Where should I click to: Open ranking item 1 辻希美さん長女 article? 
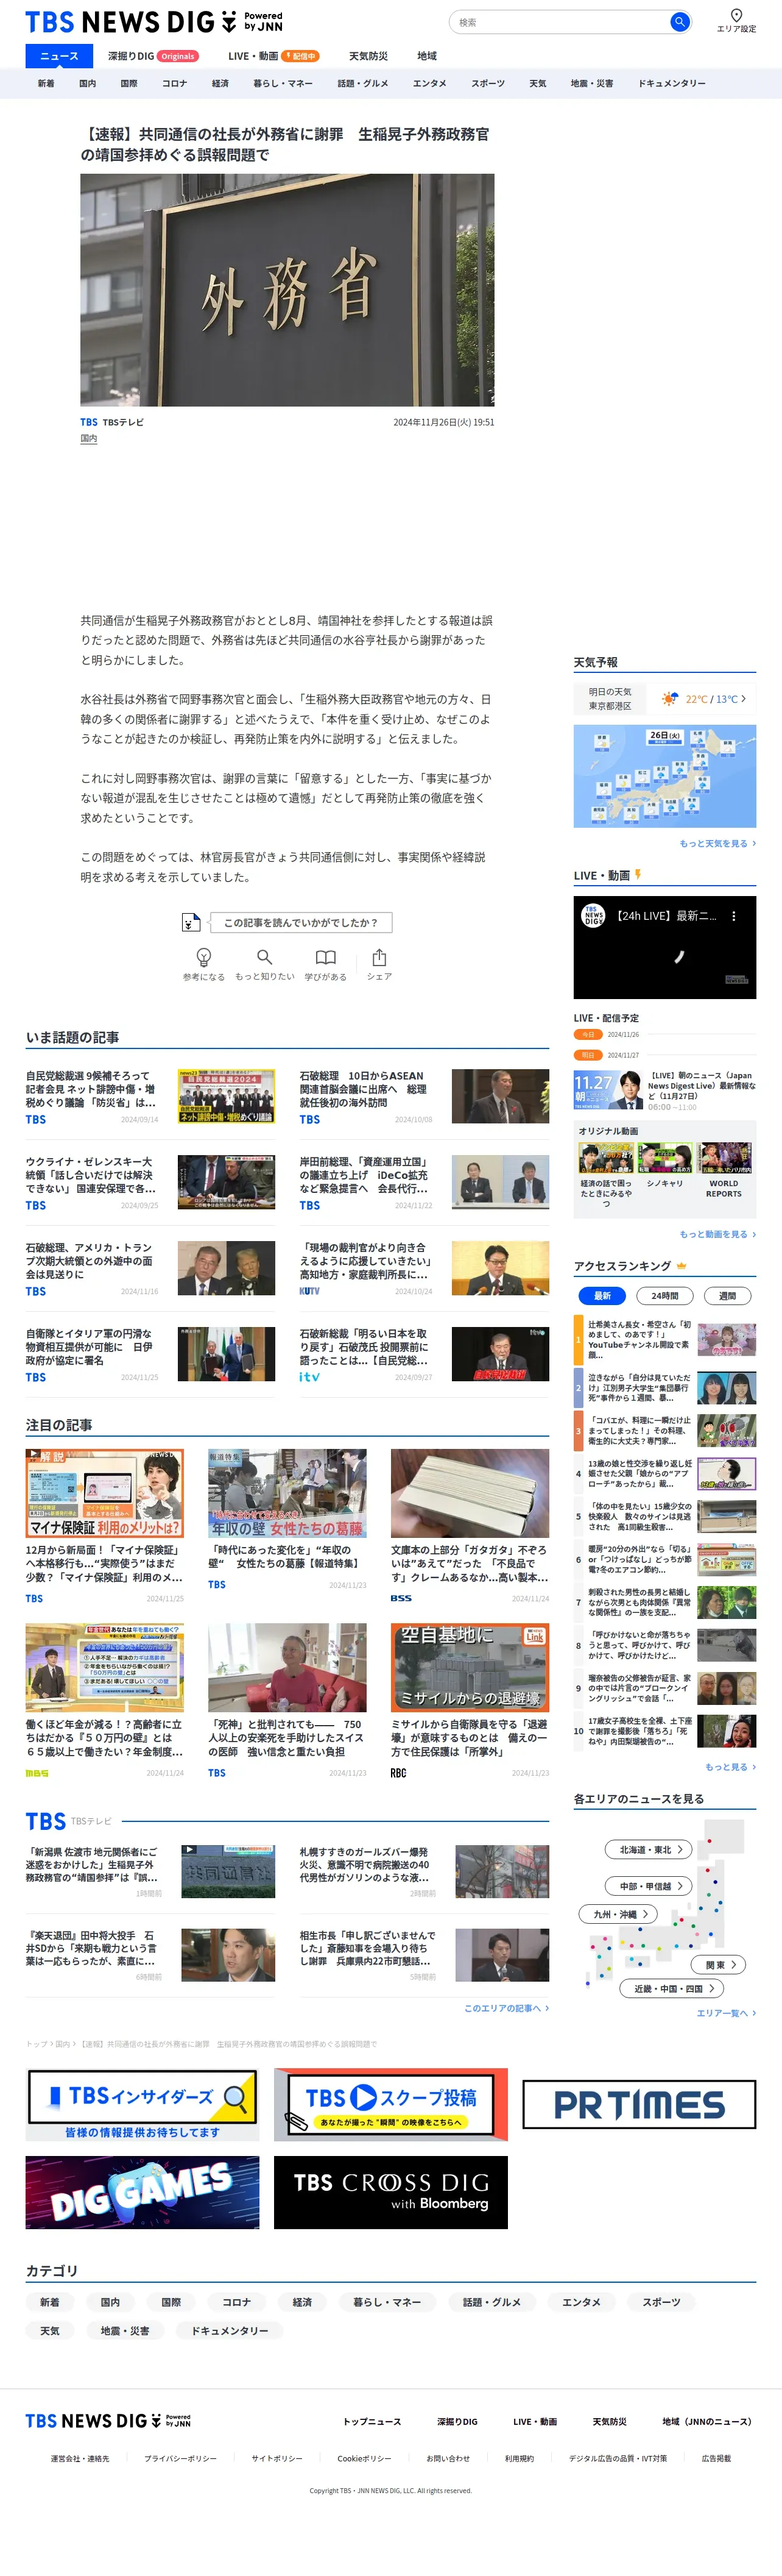[665, 1339]
